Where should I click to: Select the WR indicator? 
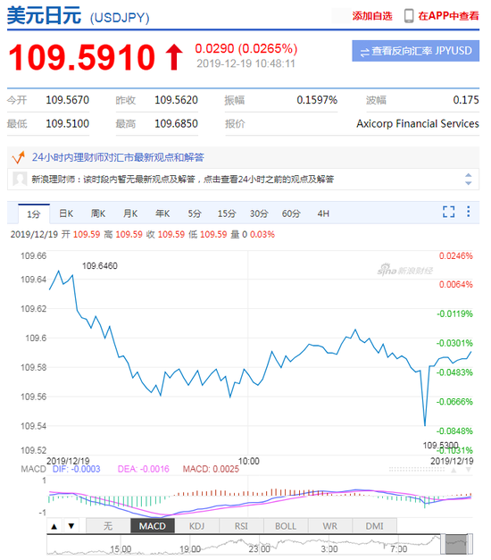(x=329, y=526)
